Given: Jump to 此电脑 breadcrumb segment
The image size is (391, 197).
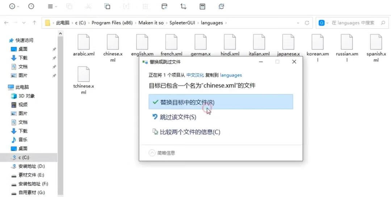Looking at the screenshot, I should click(63, 23).
